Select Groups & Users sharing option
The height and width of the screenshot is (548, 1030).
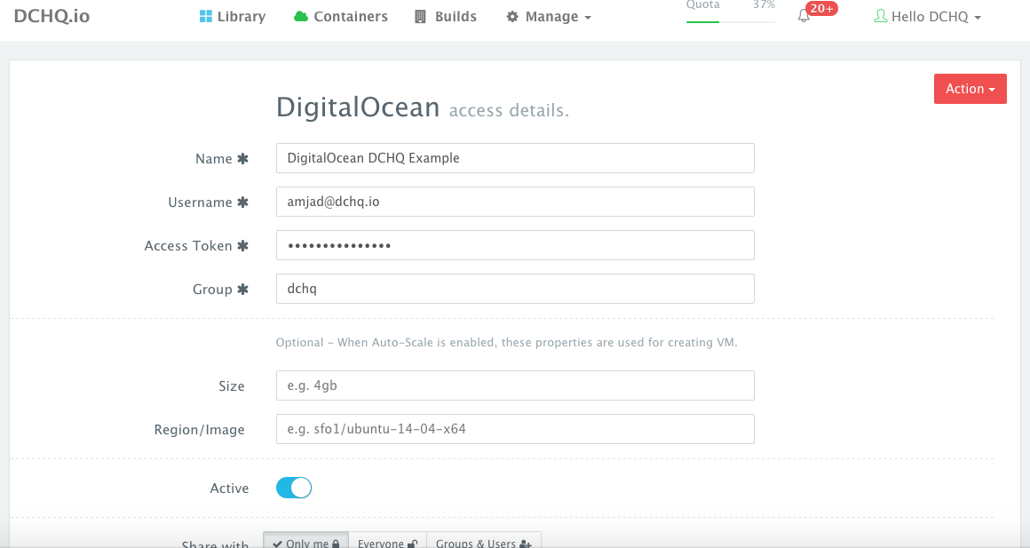coord(483,541)
